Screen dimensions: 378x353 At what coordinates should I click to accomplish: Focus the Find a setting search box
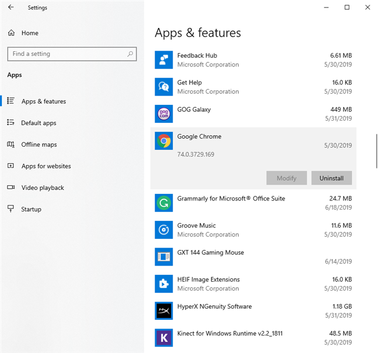pyautogui.click(x=72, y=54)
